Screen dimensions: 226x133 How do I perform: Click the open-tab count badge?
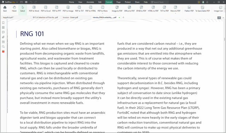[219, 18]
